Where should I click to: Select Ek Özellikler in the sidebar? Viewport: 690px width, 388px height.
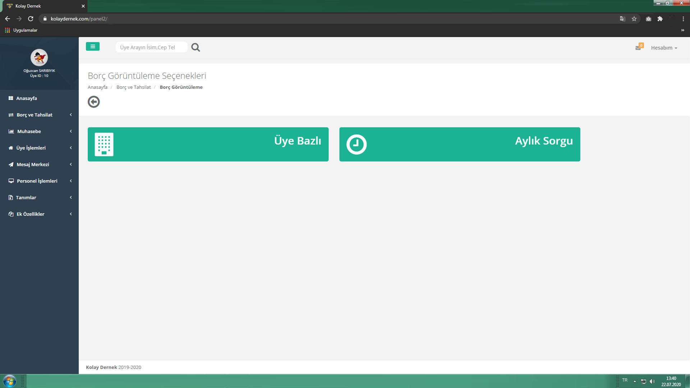tap(39, 214)
